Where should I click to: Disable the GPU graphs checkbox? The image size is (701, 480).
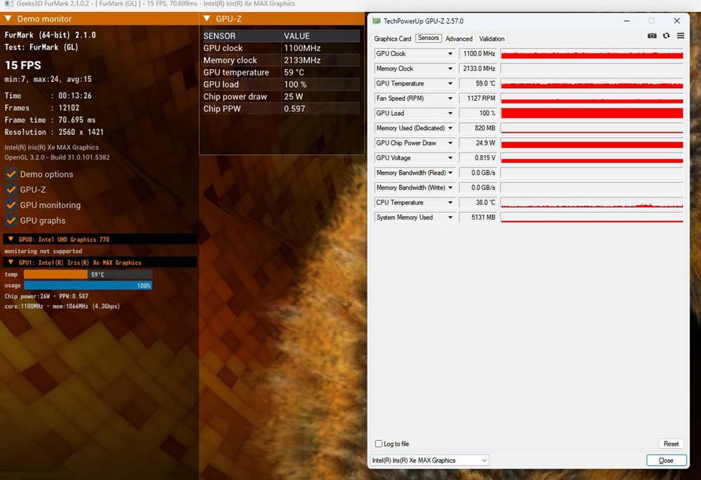tap(11, 220)
